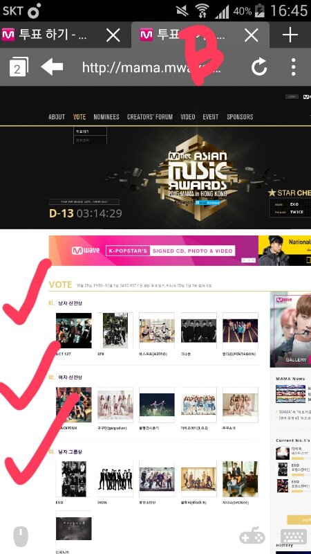This screenshot has width=311, height=554.
Task: Pick the EXO nominee thumbnail
Action: pos(74,479)
